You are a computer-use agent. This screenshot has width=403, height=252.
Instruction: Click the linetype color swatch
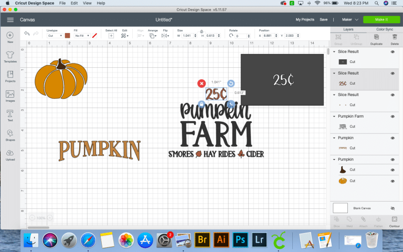coord(68,36)
